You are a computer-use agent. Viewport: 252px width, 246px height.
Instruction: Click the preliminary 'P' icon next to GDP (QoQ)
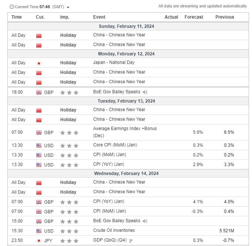(131, 241)
